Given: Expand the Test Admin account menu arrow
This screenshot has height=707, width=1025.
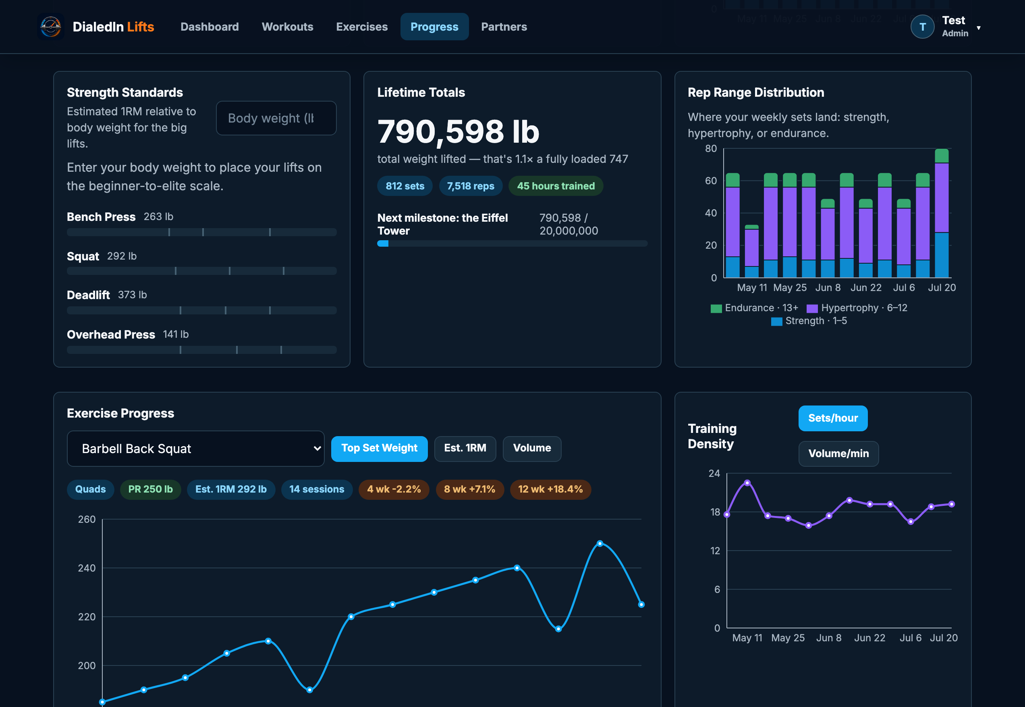Looking at the screenshot, I should coord(979,27).
